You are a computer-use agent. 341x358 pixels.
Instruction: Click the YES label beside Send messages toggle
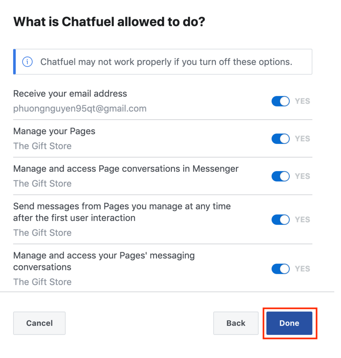(x=302, y=220)
